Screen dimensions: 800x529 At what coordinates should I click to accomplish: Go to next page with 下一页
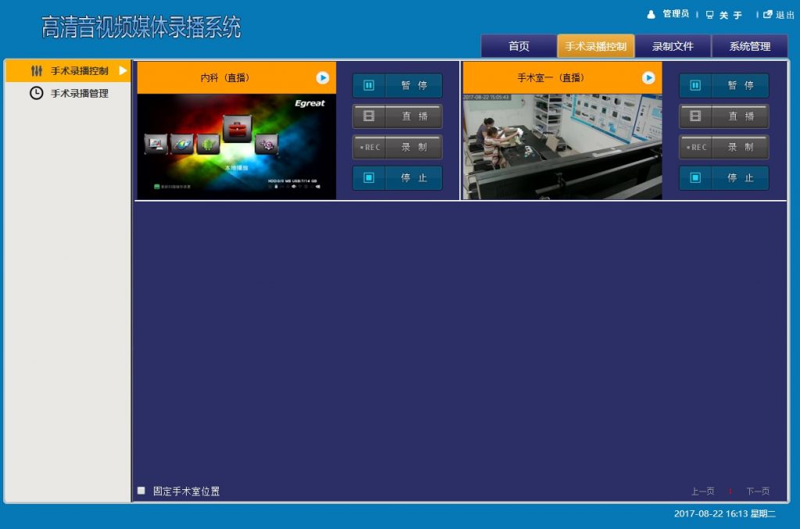click(757, 491)
